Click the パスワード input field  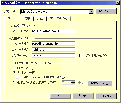point(53,56)
